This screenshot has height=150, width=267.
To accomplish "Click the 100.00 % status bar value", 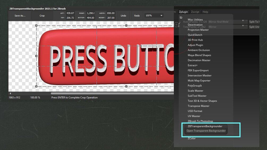I will point(35,97).
